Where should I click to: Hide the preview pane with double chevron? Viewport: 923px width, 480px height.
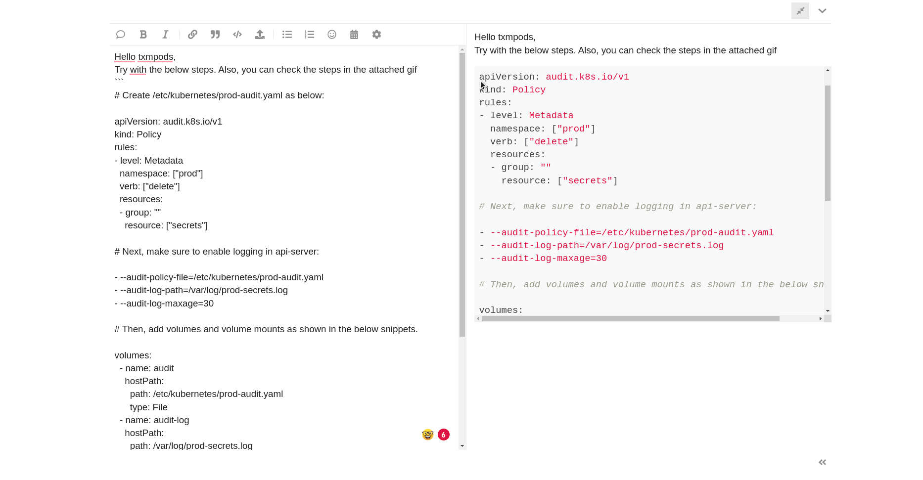(x=822, y=462)
